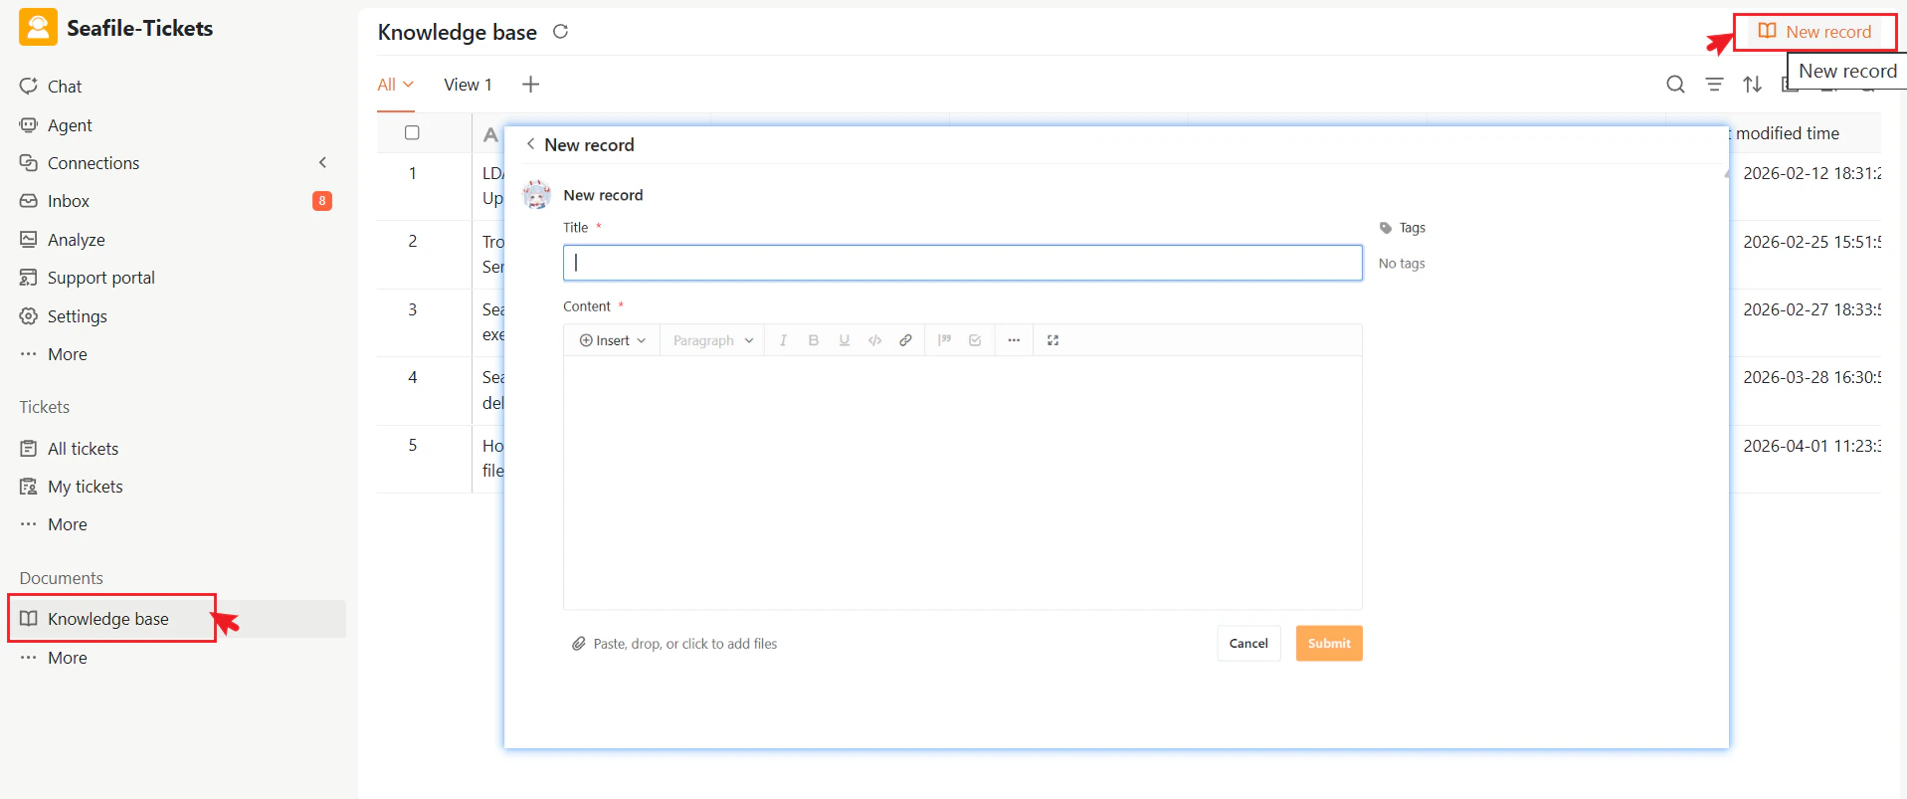
Task: Click the modified time column header
Action: pos(1787,133)
